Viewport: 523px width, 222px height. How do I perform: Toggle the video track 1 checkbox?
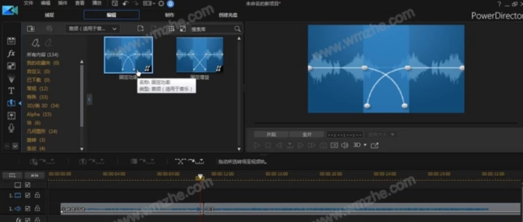28,195
